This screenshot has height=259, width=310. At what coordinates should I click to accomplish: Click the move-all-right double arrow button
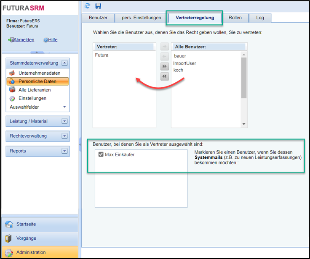[165, 67]
